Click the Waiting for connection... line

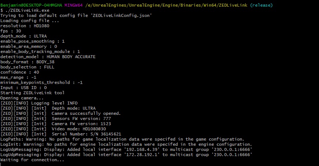32,160
